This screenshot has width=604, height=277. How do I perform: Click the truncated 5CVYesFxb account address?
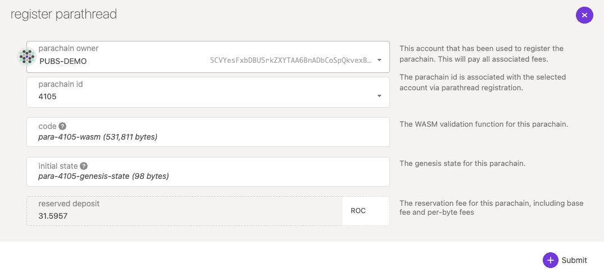pos(290,61)
